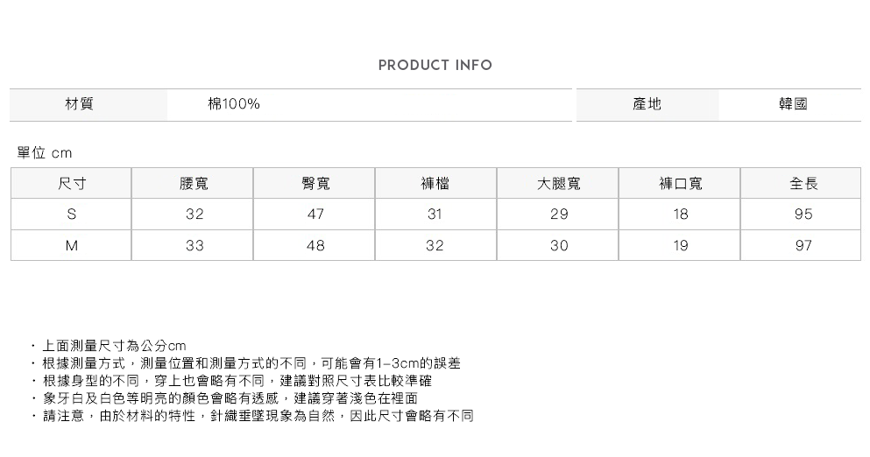870x457 pixels.
Task: Select the 材質 label cell
Action: click(80, 104)
